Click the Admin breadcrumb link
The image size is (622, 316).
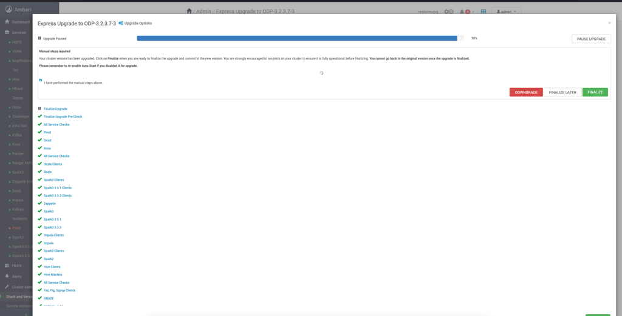point(203,12)
